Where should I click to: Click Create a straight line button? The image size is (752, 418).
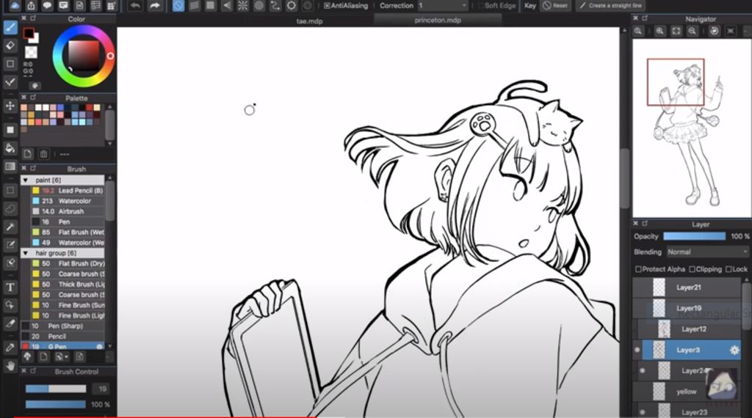point(610,6)
